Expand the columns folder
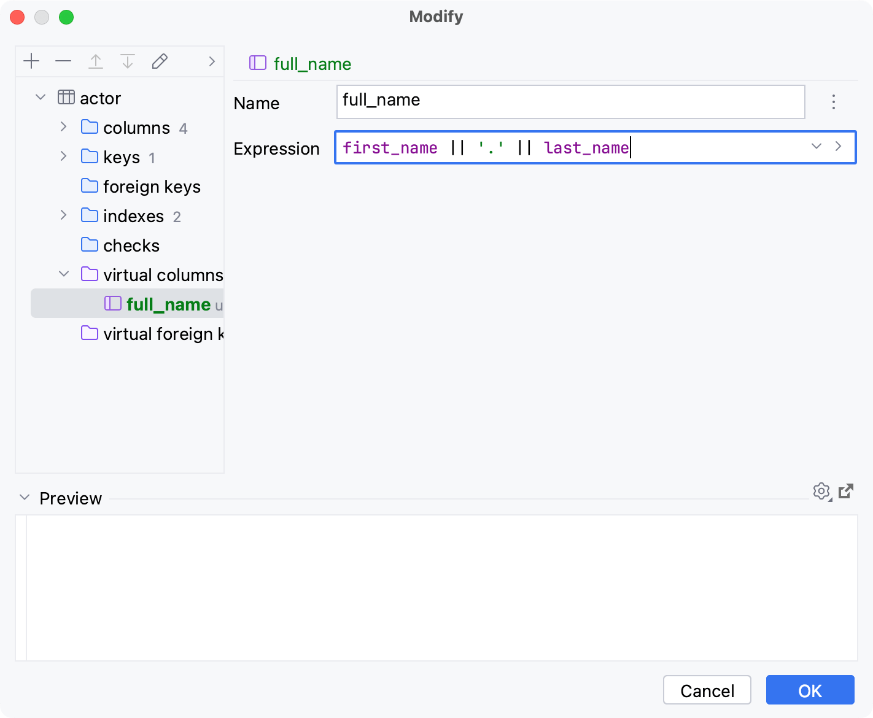The image size is (873, 718). (63, 126)
